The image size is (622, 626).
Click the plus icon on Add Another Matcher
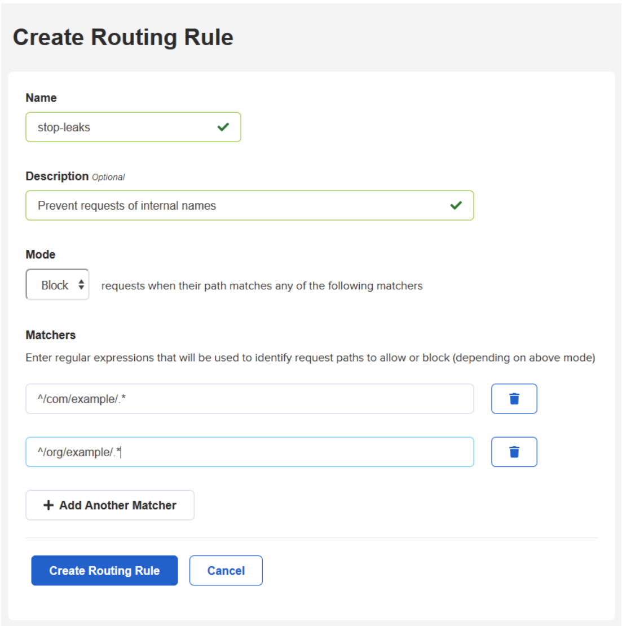click(x=48, y=505)
